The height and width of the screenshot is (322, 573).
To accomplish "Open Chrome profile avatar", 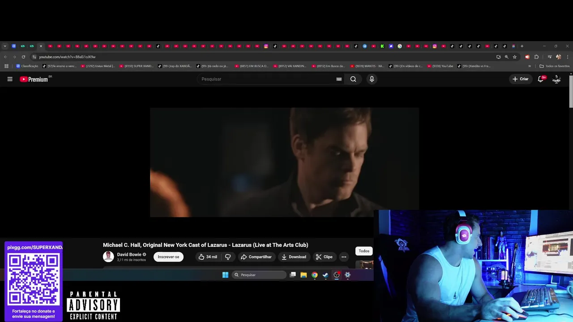I will coord(558,57).
